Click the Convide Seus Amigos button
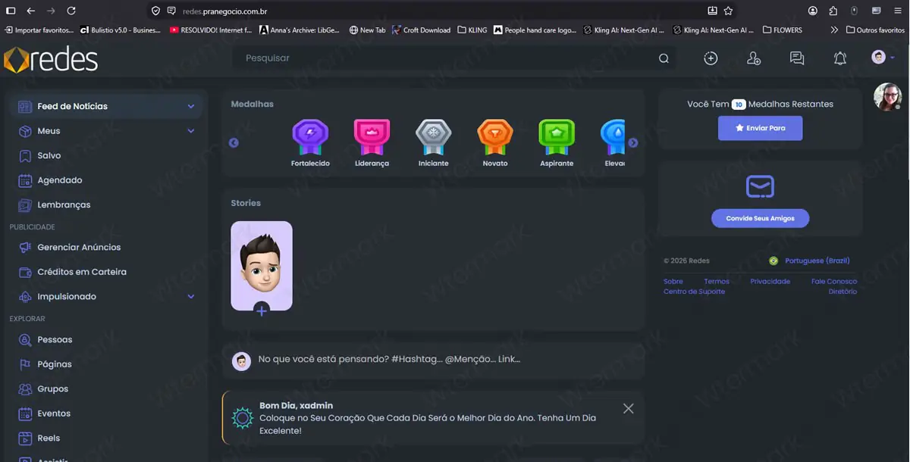This screenshot has height=462, width=910. point(760,218)
